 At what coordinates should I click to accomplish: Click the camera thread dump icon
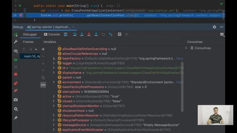coord(16,100)
